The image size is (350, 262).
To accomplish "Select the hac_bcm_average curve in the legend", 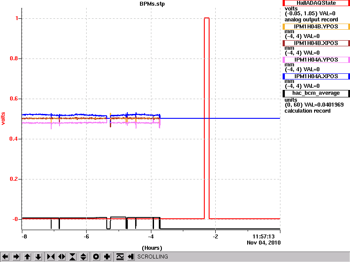I will [x=316, y=93].
